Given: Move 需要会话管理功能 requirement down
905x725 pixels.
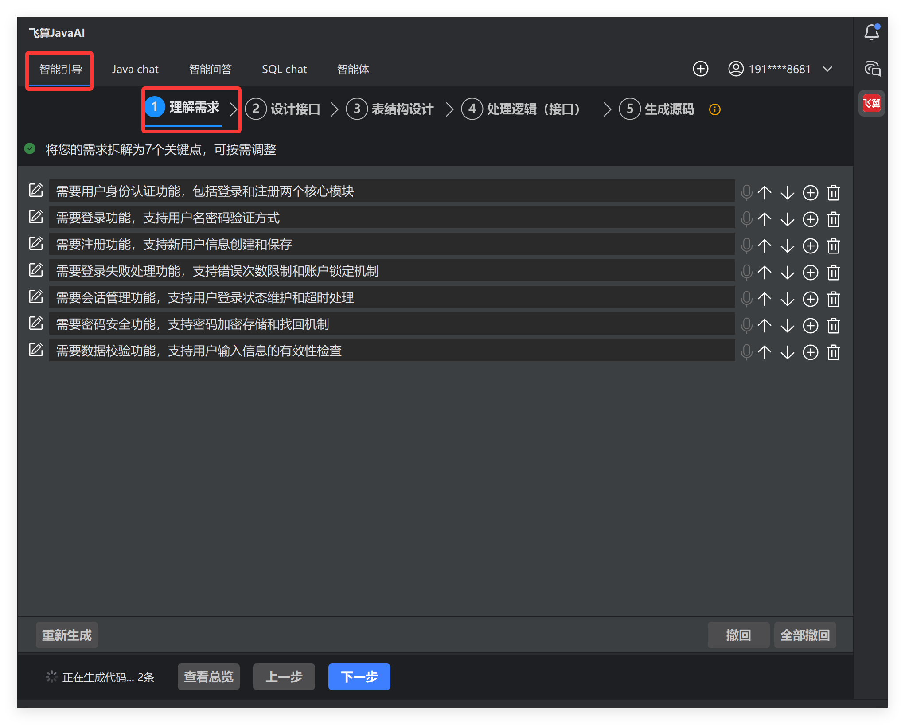Looking at the screenshot, I should [787, 299].
